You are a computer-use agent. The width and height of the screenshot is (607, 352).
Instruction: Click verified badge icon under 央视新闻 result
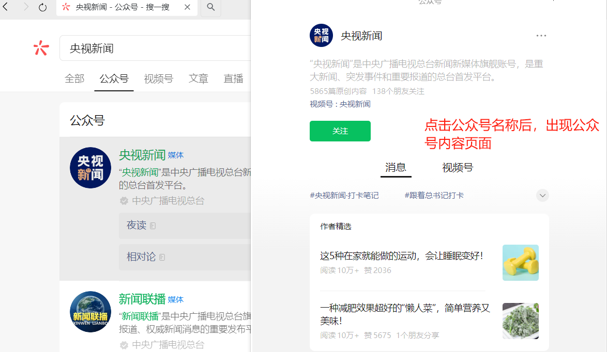[x=124, y=201]
